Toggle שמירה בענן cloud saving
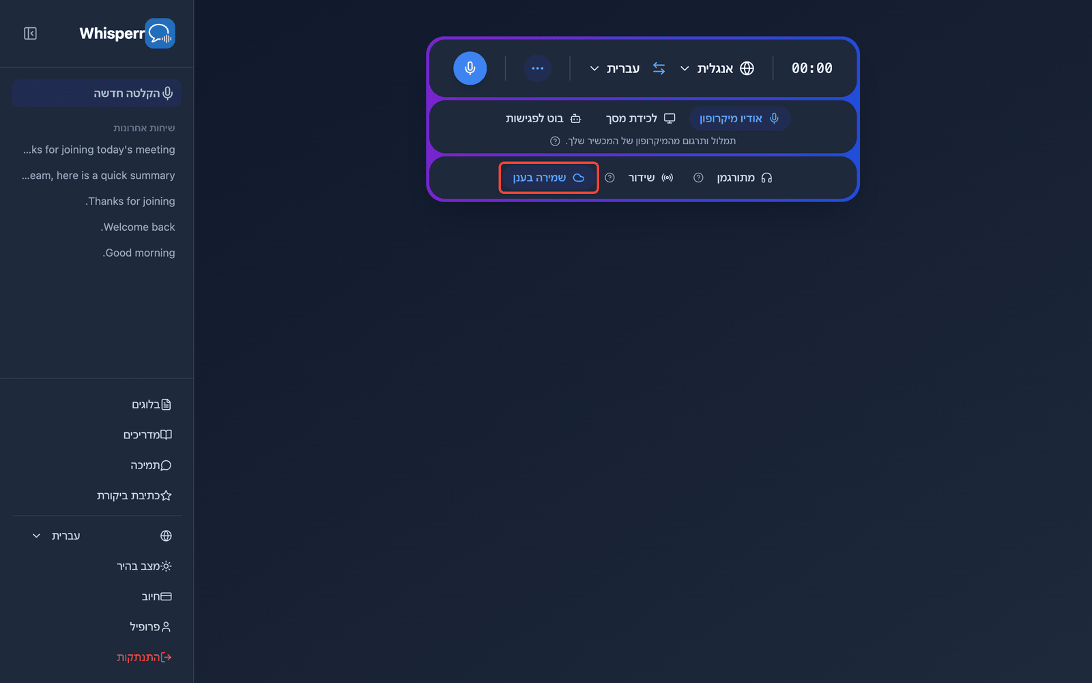This screenshot has width=1092, height=683. (549, 178)
